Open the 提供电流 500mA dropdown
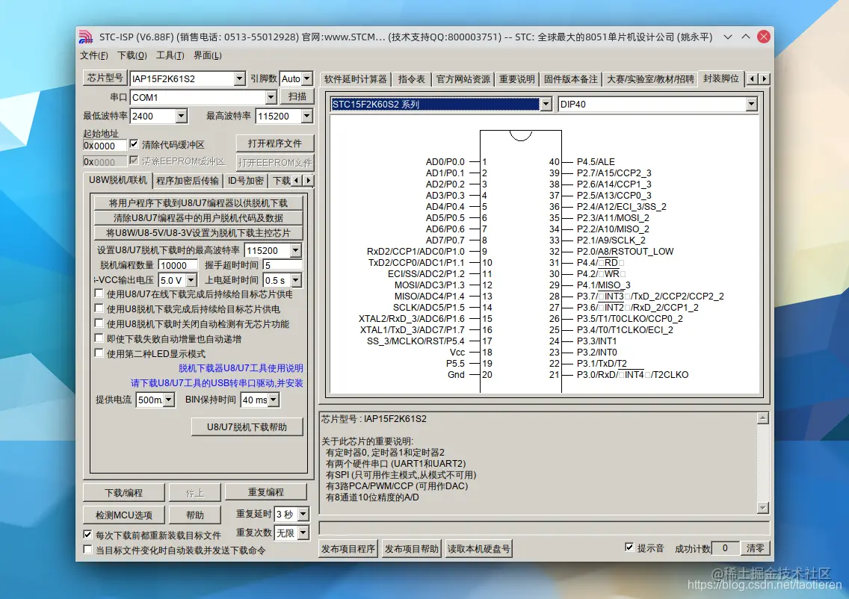The height and width of the screenshot is (599, 849). click(x=169, y=400)
